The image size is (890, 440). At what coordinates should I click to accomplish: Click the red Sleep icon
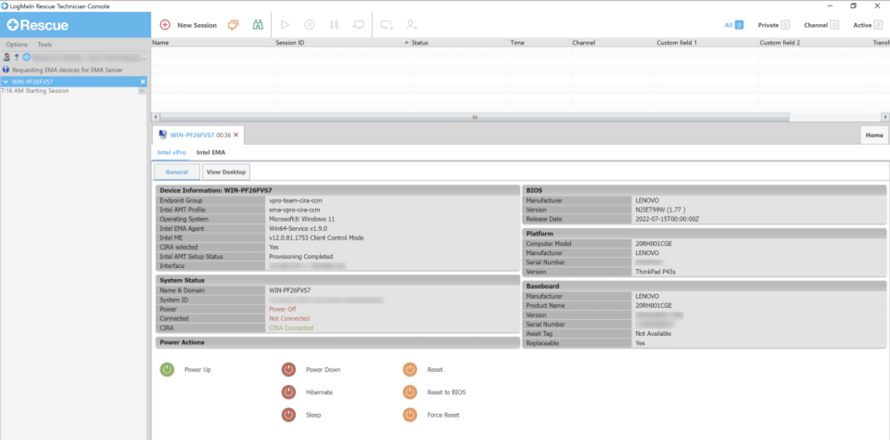tap(288, 414)
